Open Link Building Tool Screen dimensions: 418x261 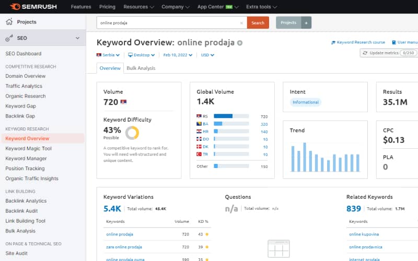[x=25, y=221]
